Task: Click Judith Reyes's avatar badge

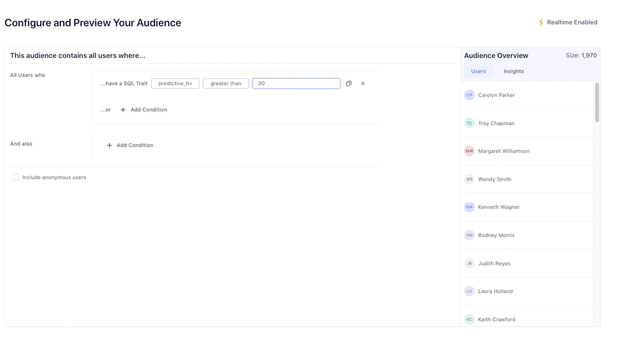Action: coord(469,263)
